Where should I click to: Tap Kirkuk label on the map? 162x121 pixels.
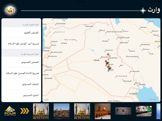click(105, 41)
